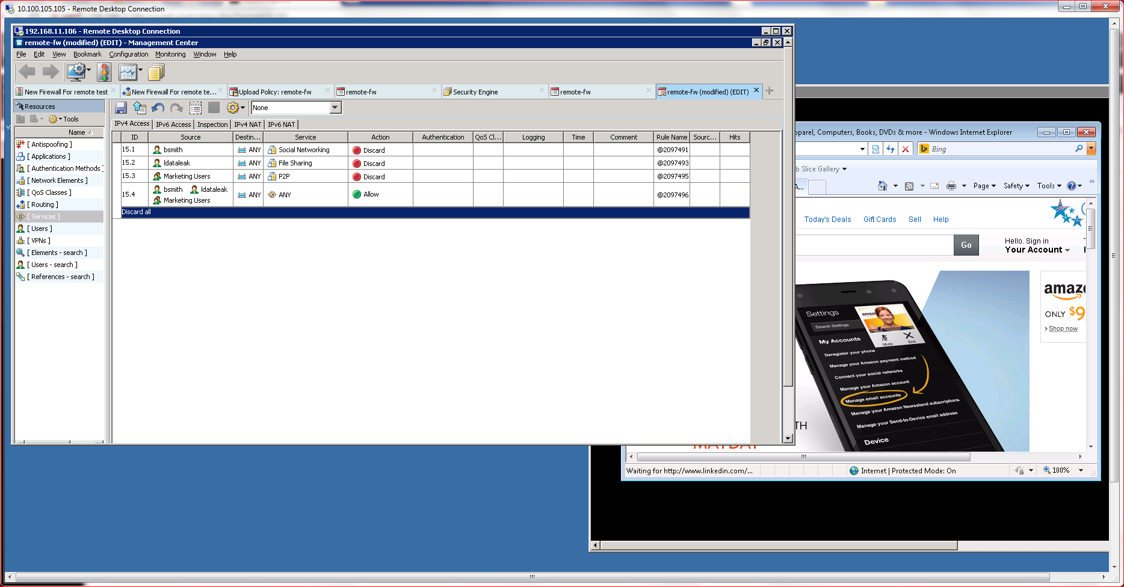Sort rules by the Hits column header

point(735,137)
